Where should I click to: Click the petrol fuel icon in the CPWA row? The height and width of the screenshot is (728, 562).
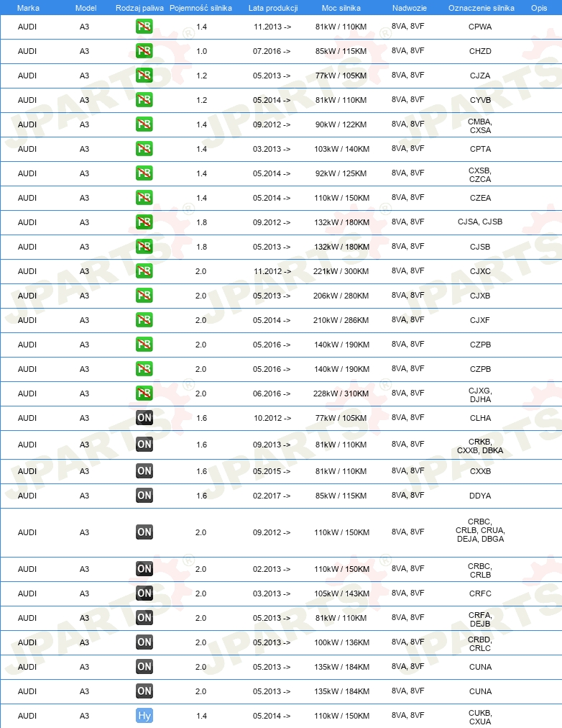click(144, 27)
